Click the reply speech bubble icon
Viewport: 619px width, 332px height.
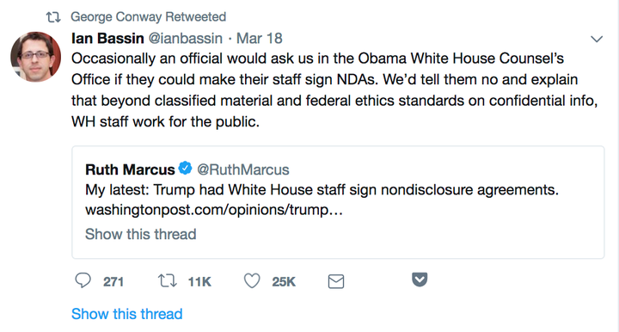tap(83, 281)
